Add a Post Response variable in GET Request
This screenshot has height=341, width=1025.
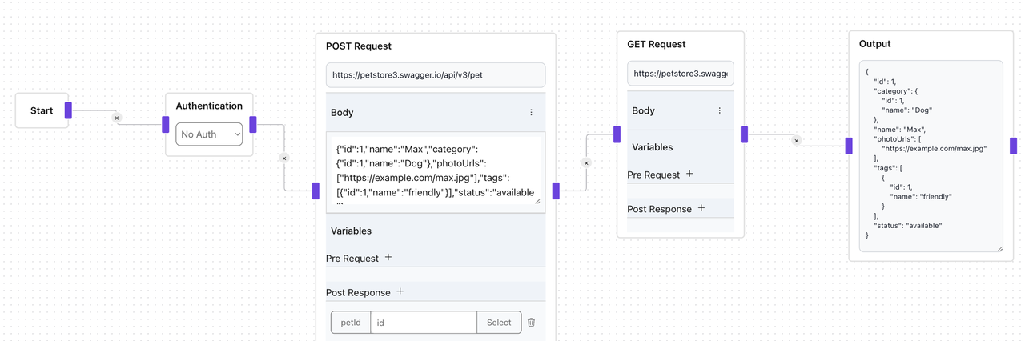click(701, 209)
